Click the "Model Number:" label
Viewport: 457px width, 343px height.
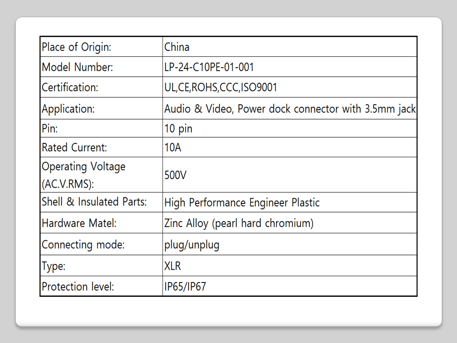pyautogui.click(x=78, y=67)
